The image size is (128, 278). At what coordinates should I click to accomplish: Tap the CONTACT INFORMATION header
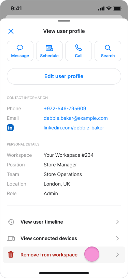coord(27,98)
